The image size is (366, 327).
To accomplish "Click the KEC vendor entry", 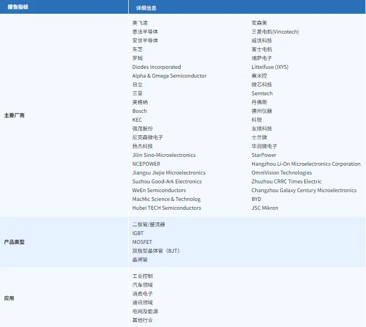I will 137,120.
